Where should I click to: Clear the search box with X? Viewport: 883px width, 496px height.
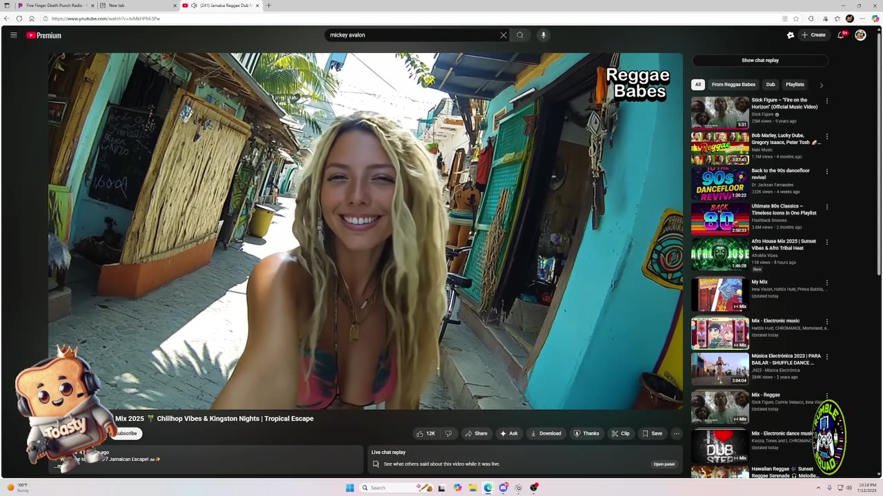point(504,35)
